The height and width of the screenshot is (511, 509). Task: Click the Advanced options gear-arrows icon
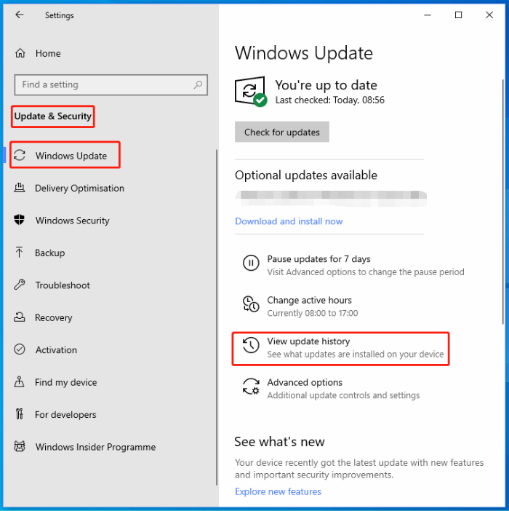pos(251,387)
